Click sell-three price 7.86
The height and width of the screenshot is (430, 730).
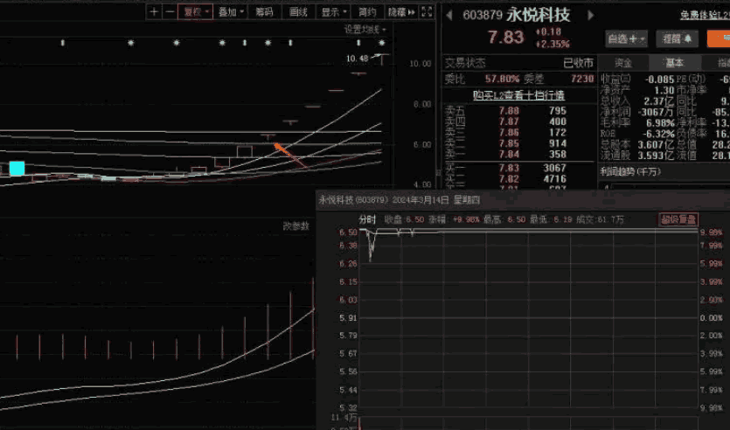coord(509,133)
